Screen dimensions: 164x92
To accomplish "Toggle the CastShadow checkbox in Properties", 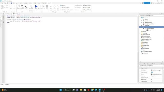I will tap(152, 72).
